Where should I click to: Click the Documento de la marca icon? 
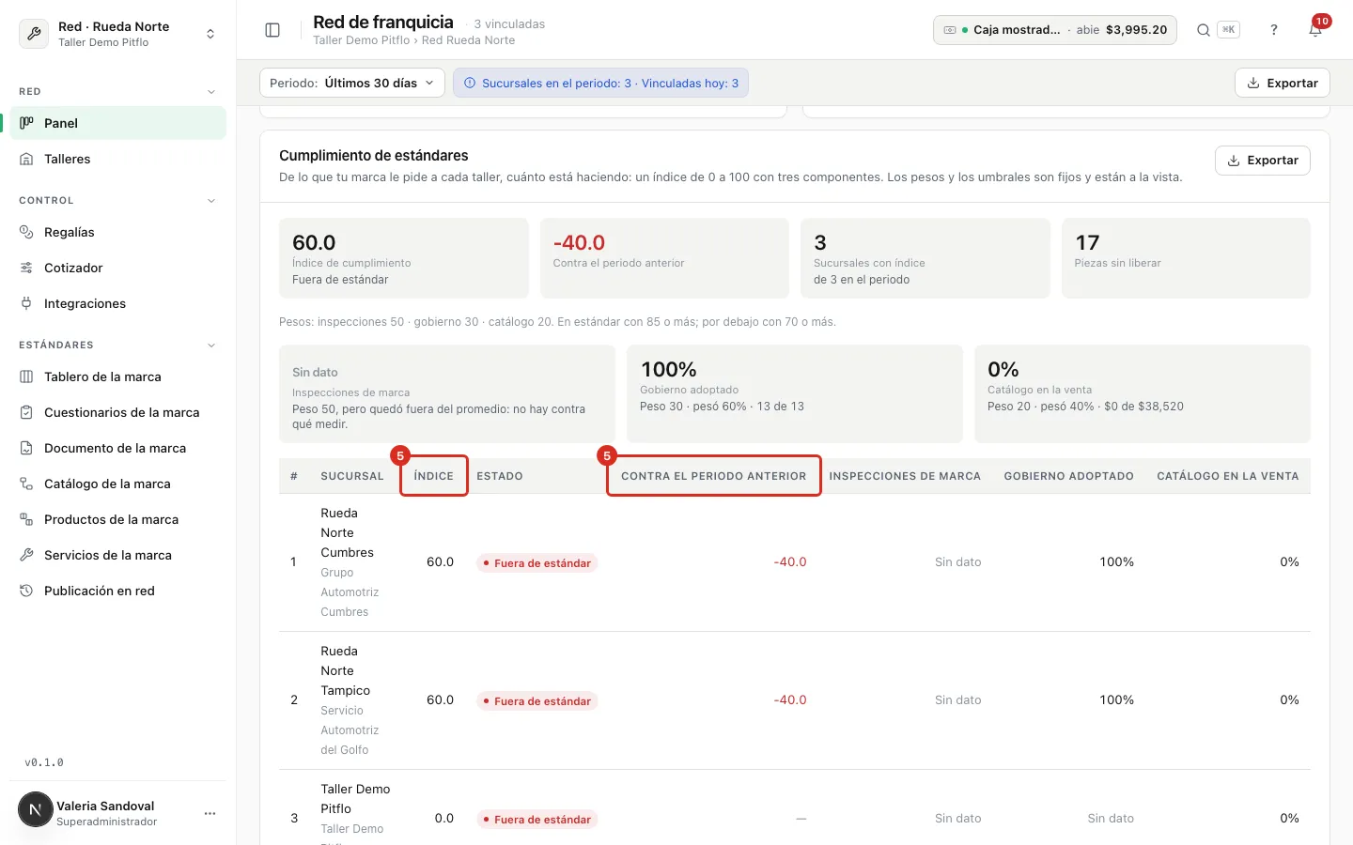(26, 448)
